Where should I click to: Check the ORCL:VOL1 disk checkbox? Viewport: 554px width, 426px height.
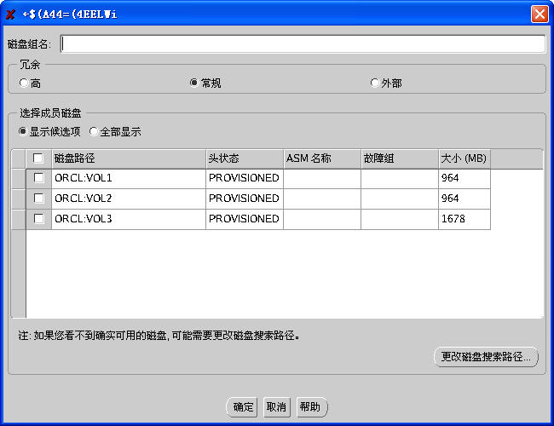[x=39, y=178]
